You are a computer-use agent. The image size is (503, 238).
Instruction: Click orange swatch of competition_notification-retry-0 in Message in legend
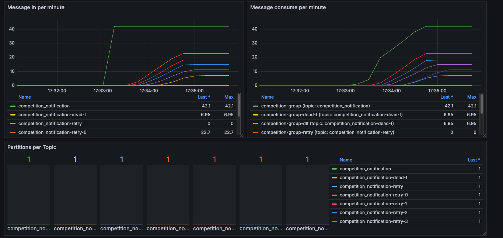coord(13,132)
